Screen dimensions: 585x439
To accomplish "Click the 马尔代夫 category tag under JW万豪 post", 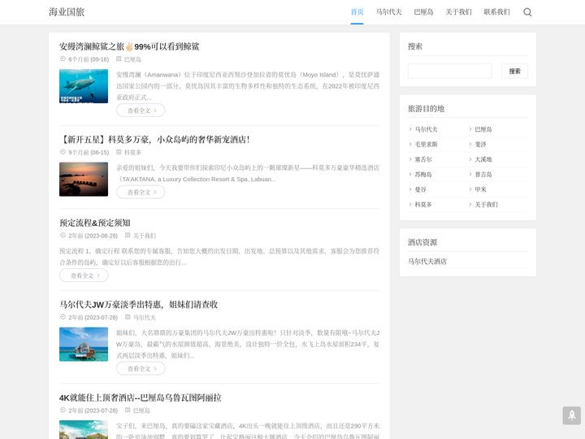I will coord(145,317).
